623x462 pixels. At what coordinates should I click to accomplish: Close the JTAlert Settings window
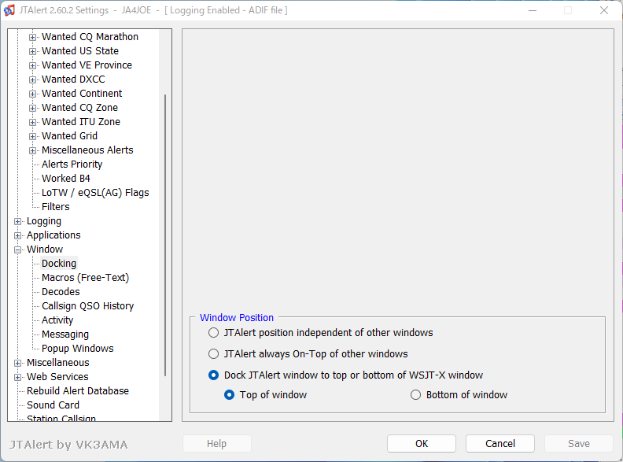pyautogui.click(x=604, y=10)
